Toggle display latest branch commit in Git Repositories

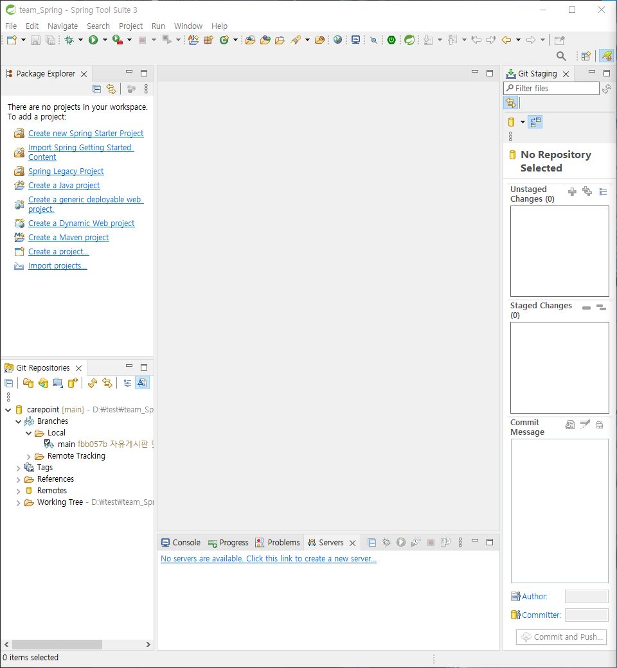coord(142,383)
